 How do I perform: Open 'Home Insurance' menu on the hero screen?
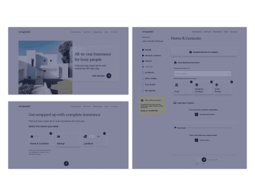(x=76, y=32)
